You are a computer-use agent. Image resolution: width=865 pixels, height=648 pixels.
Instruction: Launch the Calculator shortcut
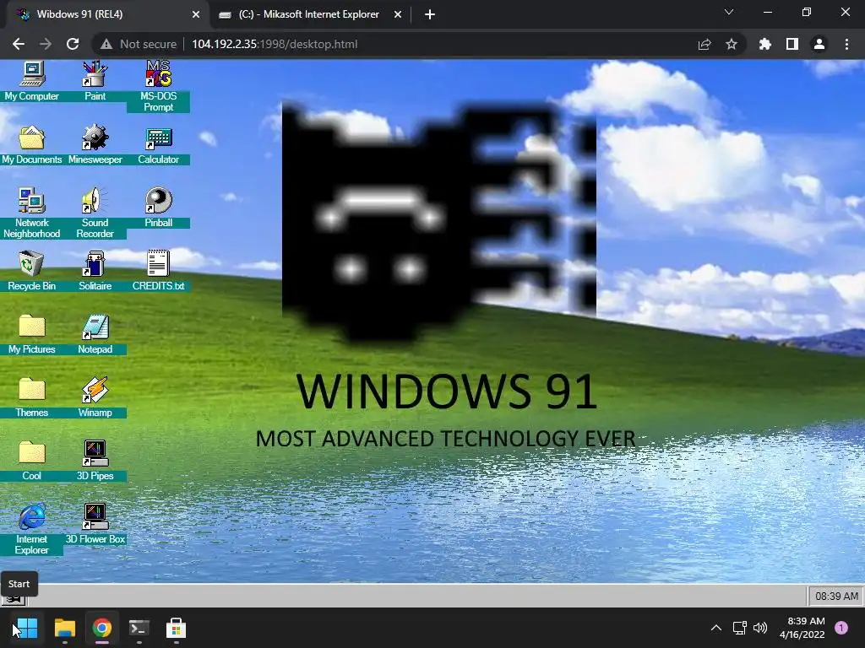158,144
